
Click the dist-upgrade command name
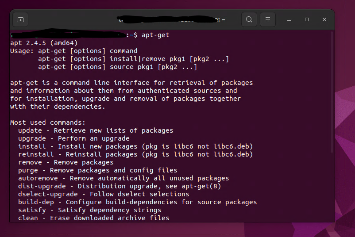(42, 186)
